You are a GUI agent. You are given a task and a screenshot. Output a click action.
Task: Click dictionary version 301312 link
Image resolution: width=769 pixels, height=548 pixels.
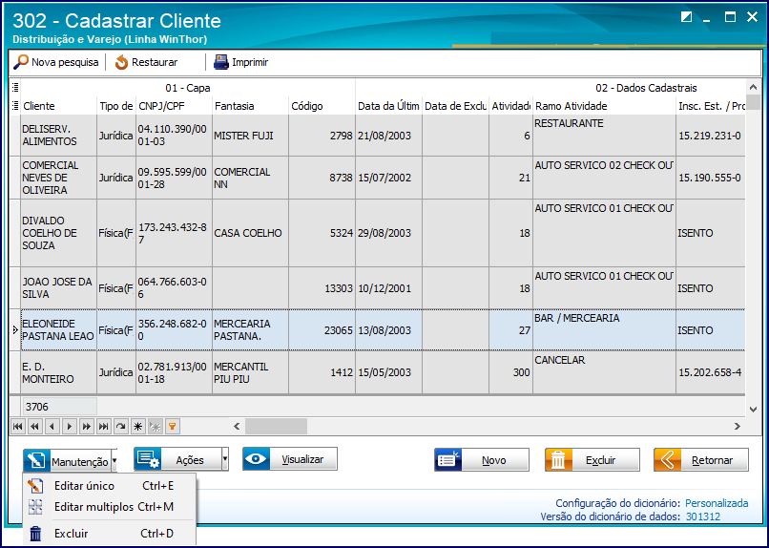703,516
